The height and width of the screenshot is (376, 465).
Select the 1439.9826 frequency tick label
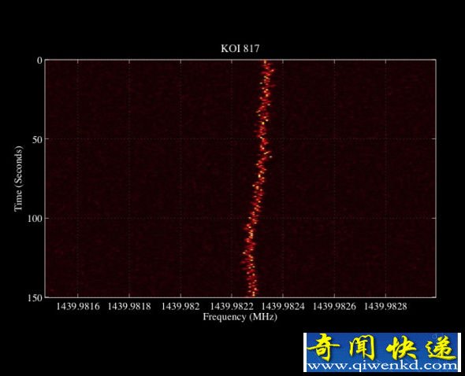point(334,307)
